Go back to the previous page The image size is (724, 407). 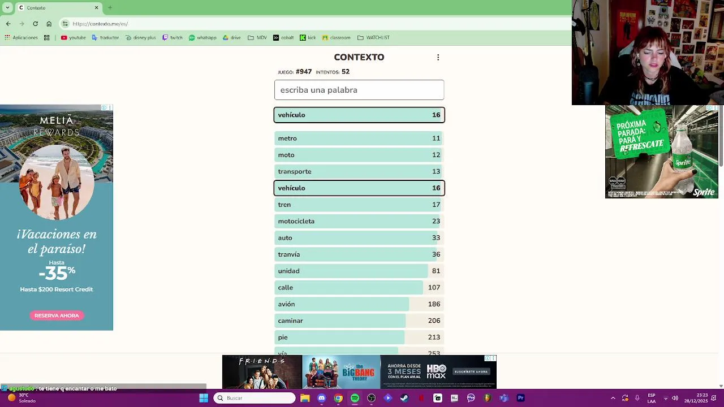(x=8, y=24)
